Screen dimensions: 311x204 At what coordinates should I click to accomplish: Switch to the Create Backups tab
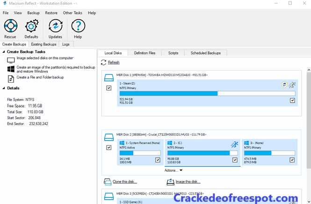click(x=14, y=44)
